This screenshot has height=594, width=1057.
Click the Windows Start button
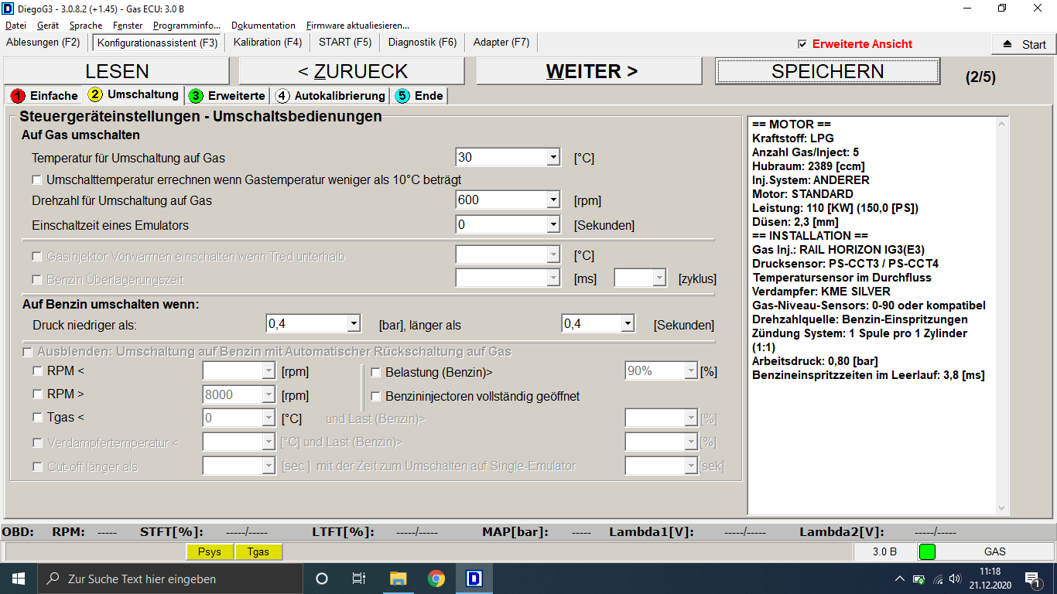(x=18, y=579)
